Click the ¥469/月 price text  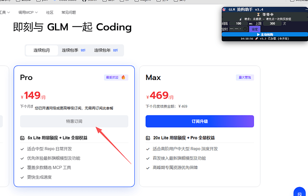[x=160, y=96]
